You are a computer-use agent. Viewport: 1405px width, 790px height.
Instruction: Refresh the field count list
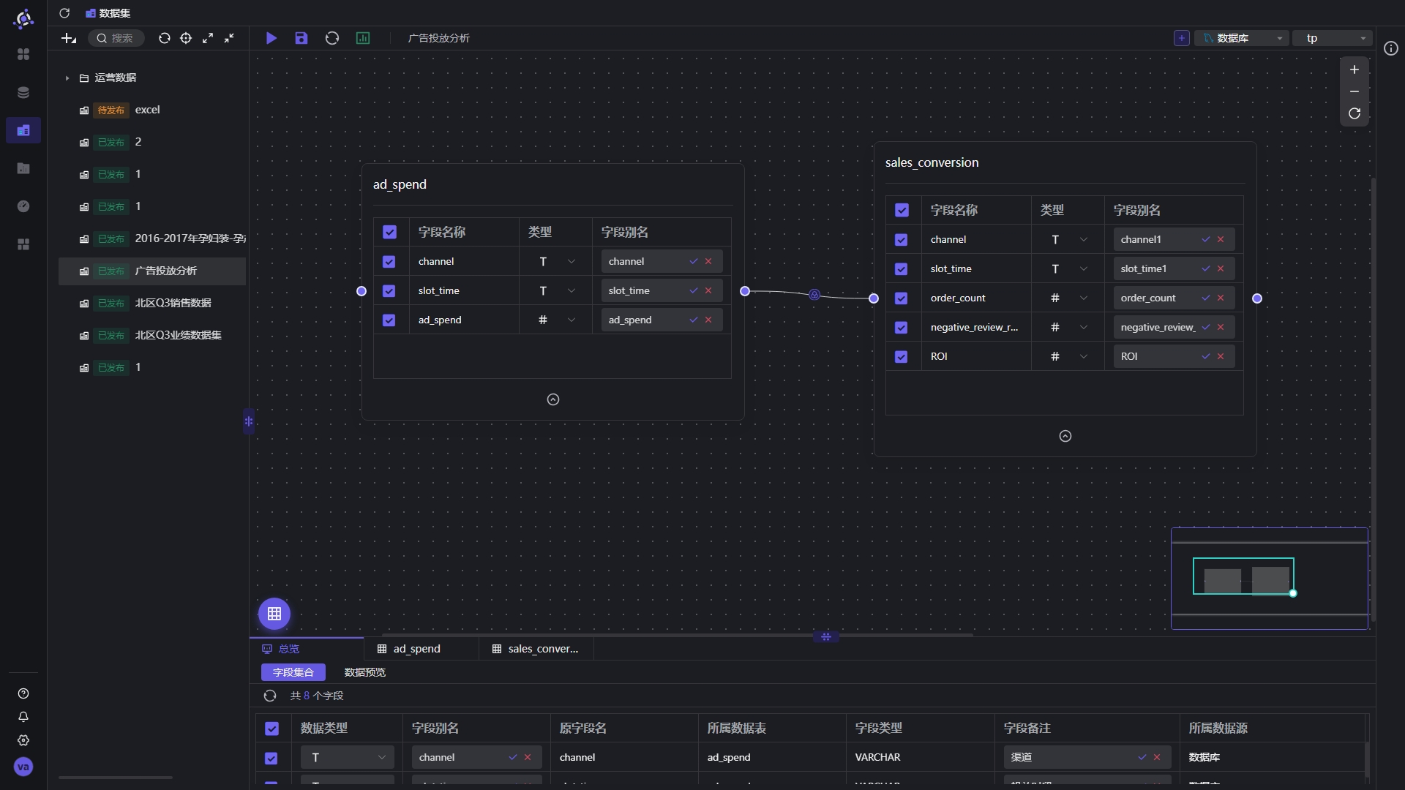point(270,696)
